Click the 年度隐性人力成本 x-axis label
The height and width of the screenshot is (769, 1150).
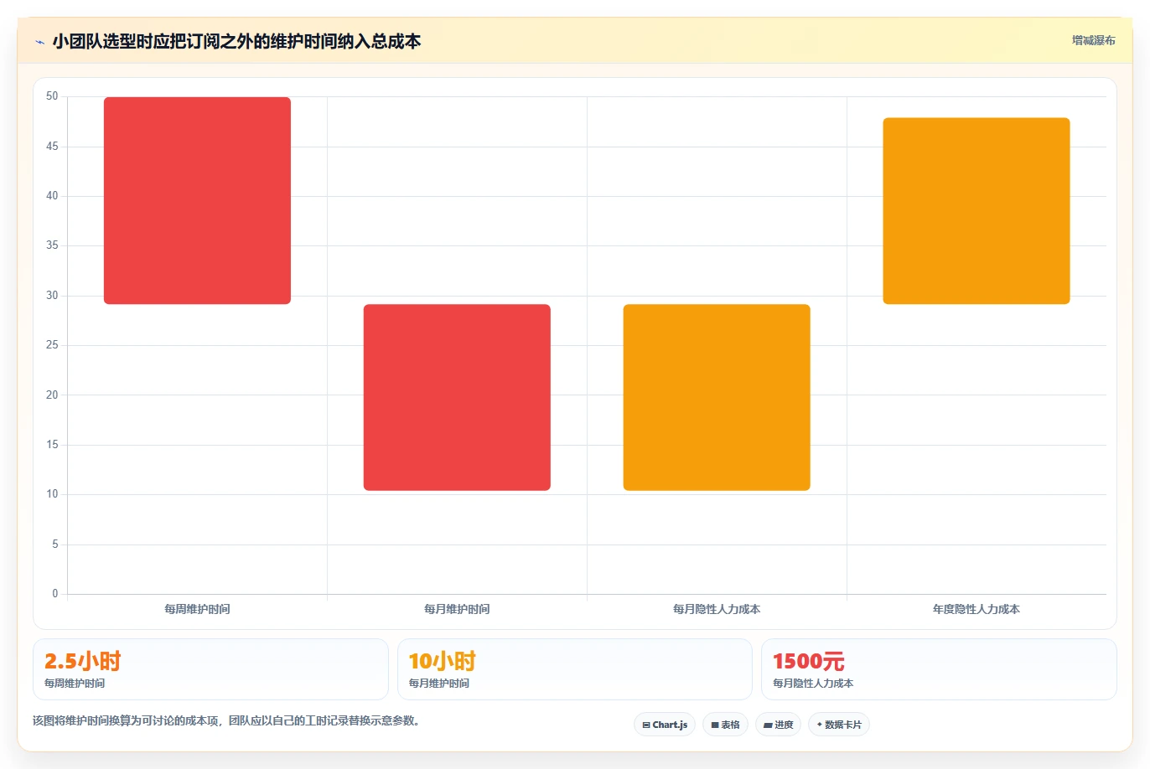(976, 609)
